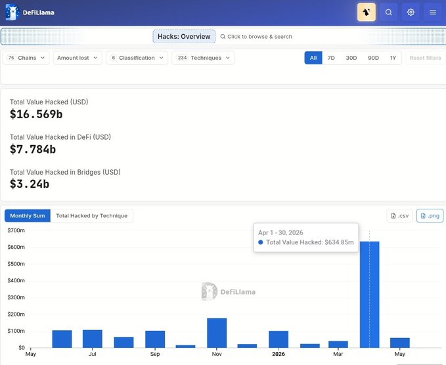Select the 7D time range
The image size is (446, 365).
331,58
